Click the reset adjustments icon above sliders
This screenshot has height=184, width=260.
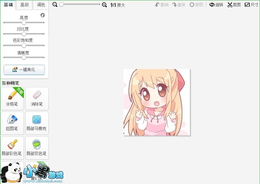[43, 15]
